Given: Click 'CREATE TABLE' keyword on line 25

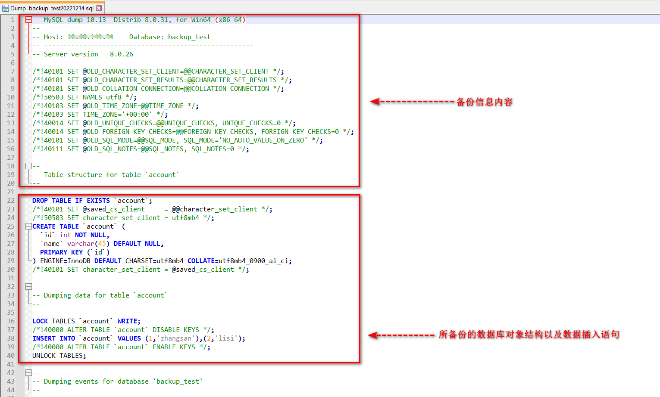Looking at the screenshot, I should [x=56, y=226].
